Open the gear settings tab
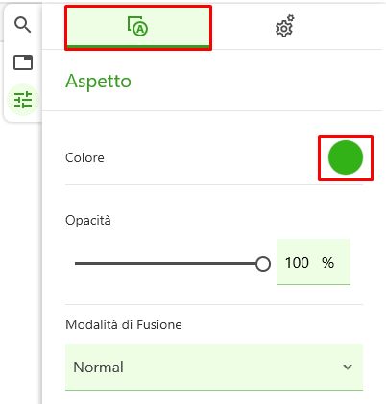386x404 pixels. point(284,27)
